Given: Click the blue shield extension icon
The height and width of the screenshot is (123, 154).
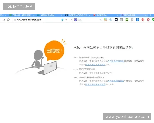Looking at the screenshot, I should click(137, 20).
